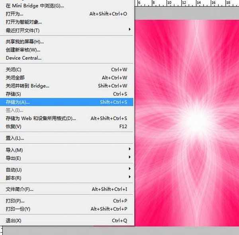This screenshot has width=239, height=235.
Task: Choose 存储为(A)... from the File menu
Action: (x=18, y=102)
